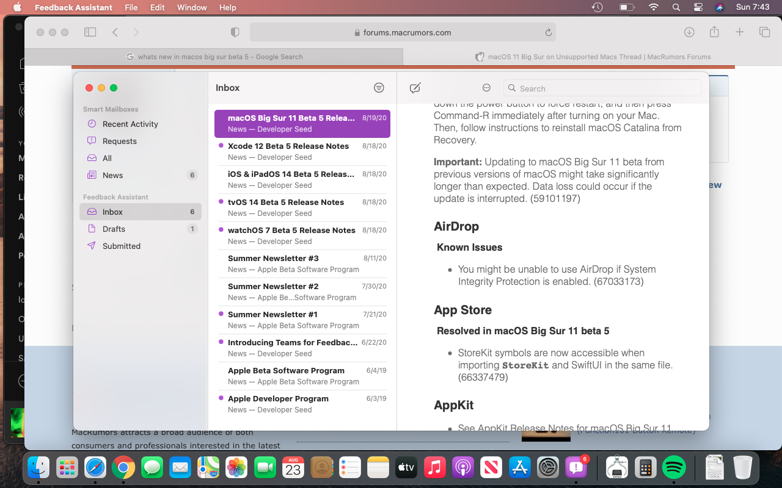Open System Preferences from the Dock
The width and height of the screenshot is (782, 488).
pos(548,468)
